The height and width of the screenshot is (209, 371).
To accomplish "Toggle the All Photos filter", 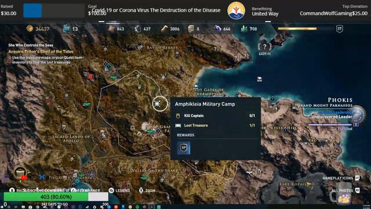I will (345, 190).
